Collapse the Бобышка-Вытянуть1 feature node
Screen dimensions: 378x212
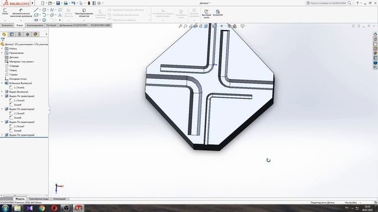click(2, 83)
